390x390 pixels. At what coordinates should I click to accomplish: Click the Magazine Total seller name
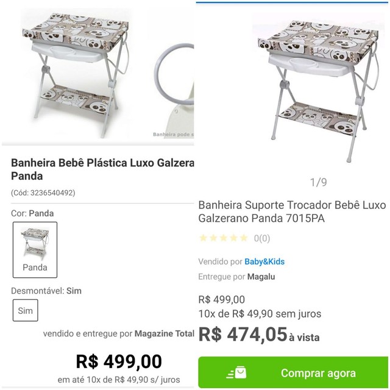pos(164,333)
